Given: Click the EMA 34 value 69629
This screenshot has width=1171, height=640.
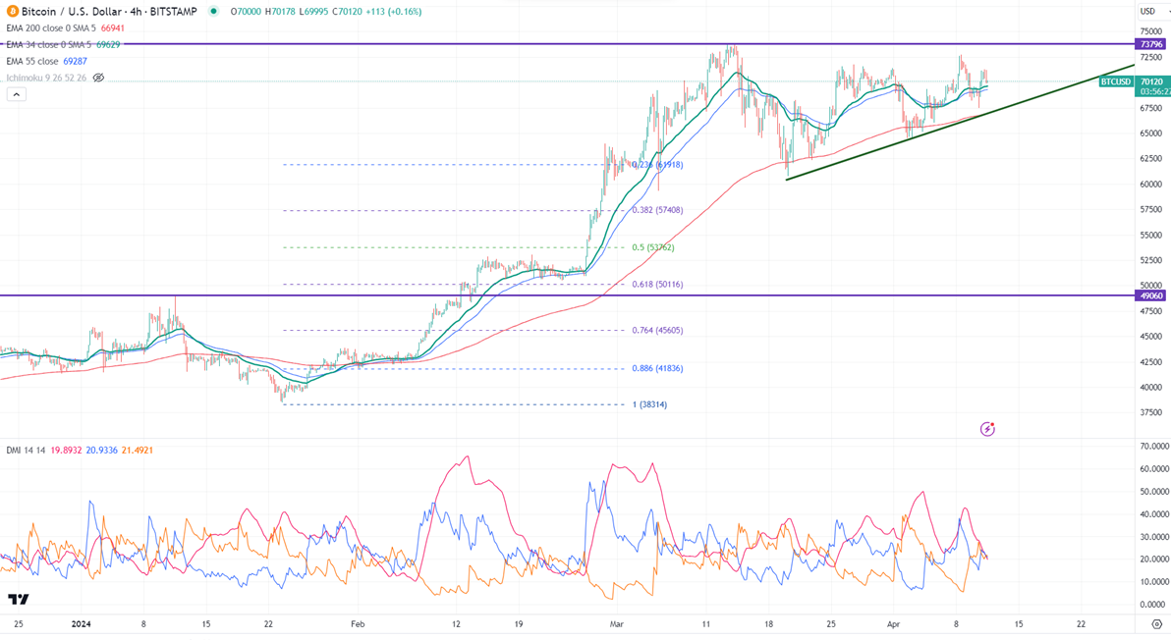Looking at the screenshot, I should click(108, 45).
